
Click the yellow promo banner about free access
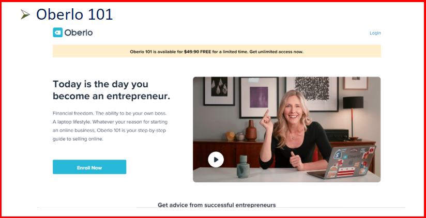point(217,51)
